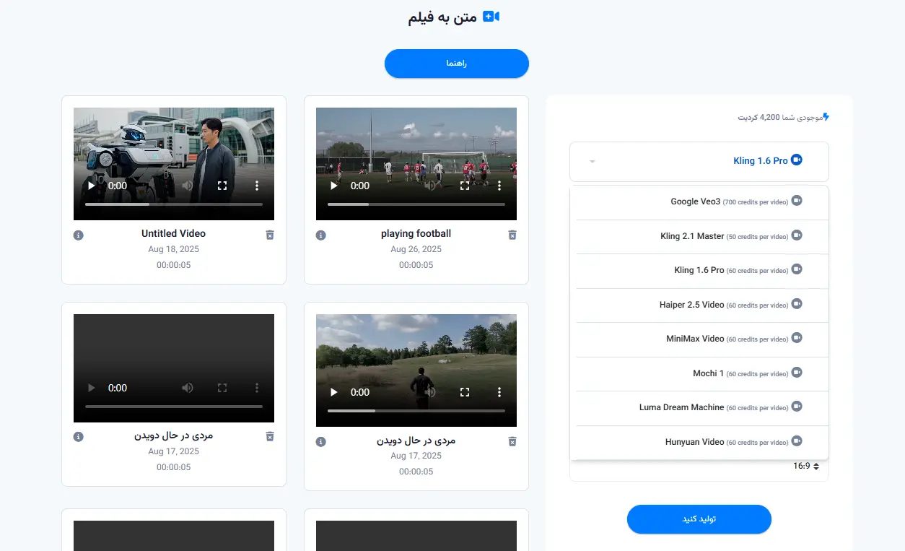905x551 pixels.
Task: Open info icon for 'playing football' video
Action: tap(321, 235)
